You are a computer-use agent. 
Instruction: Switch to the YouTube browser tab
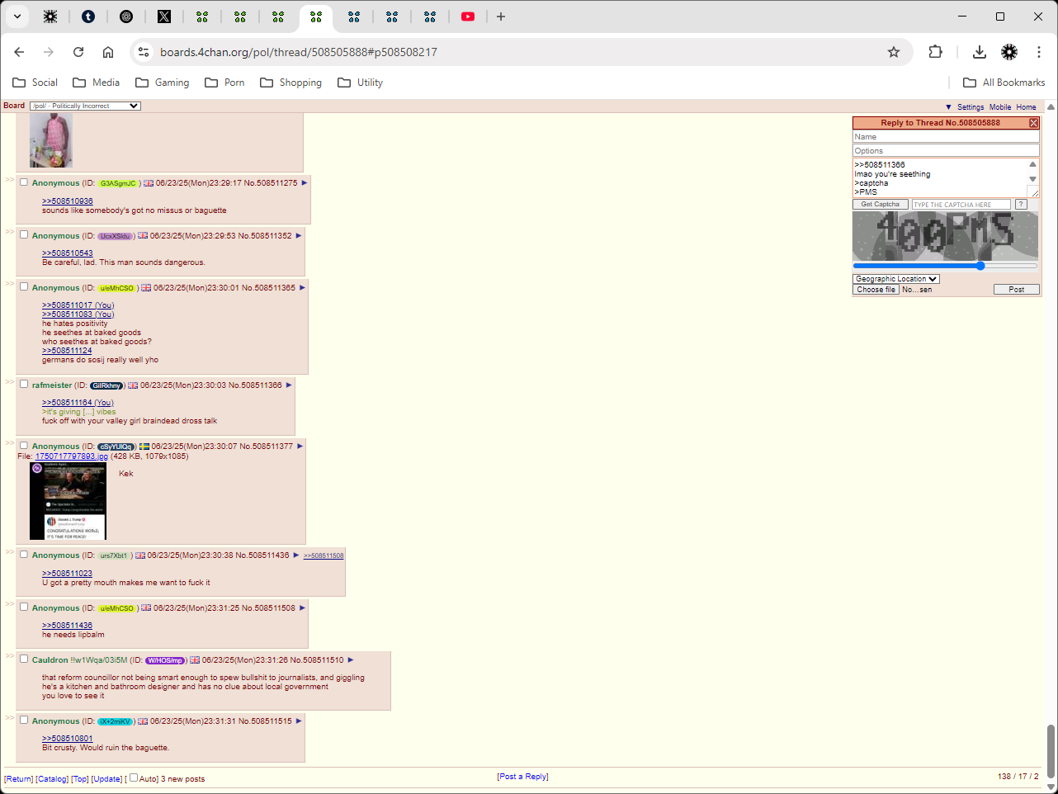click(x=468, y=17)
